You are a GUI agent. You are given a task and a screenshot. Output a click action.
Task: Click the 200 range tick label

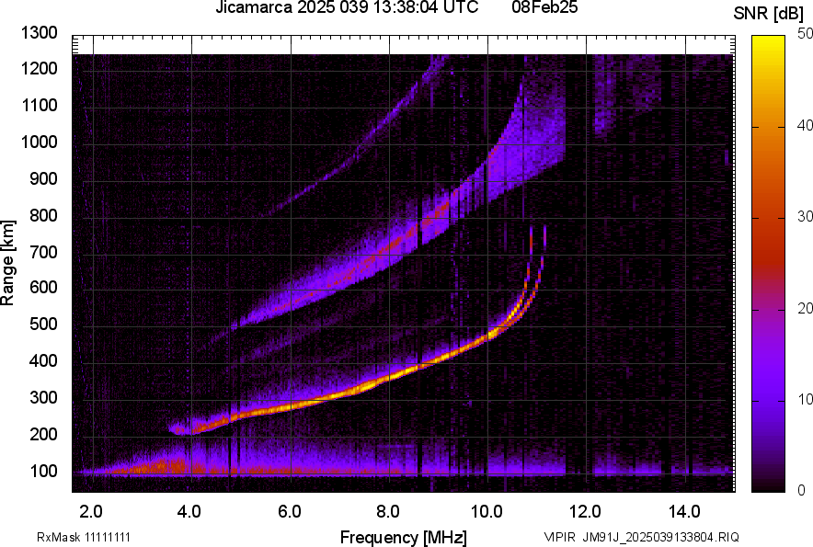coord(43,434)
